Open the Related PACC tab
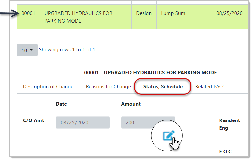 pos(210,87)
